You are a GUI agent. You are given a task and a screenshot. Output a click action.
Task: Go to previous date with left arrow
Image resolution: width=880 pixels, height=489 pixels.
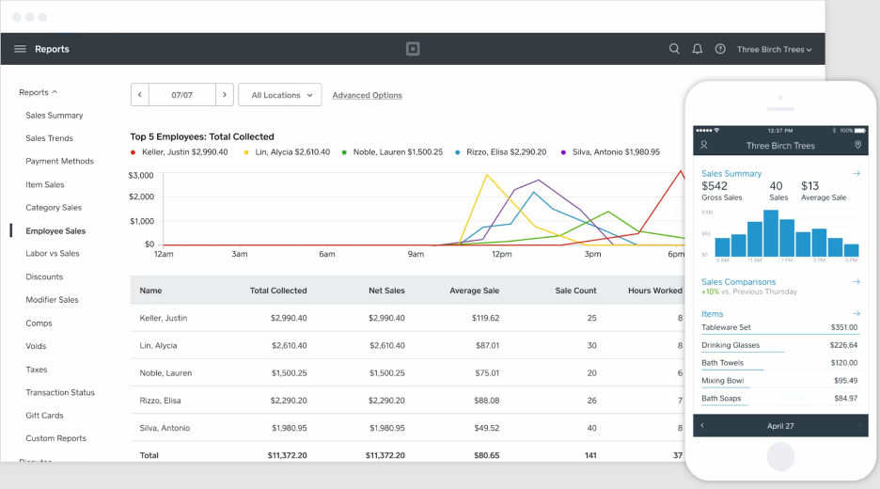coord(140,95)
